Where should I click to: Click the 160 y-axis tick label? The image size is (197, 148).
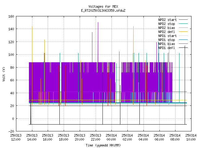(11, 16)
